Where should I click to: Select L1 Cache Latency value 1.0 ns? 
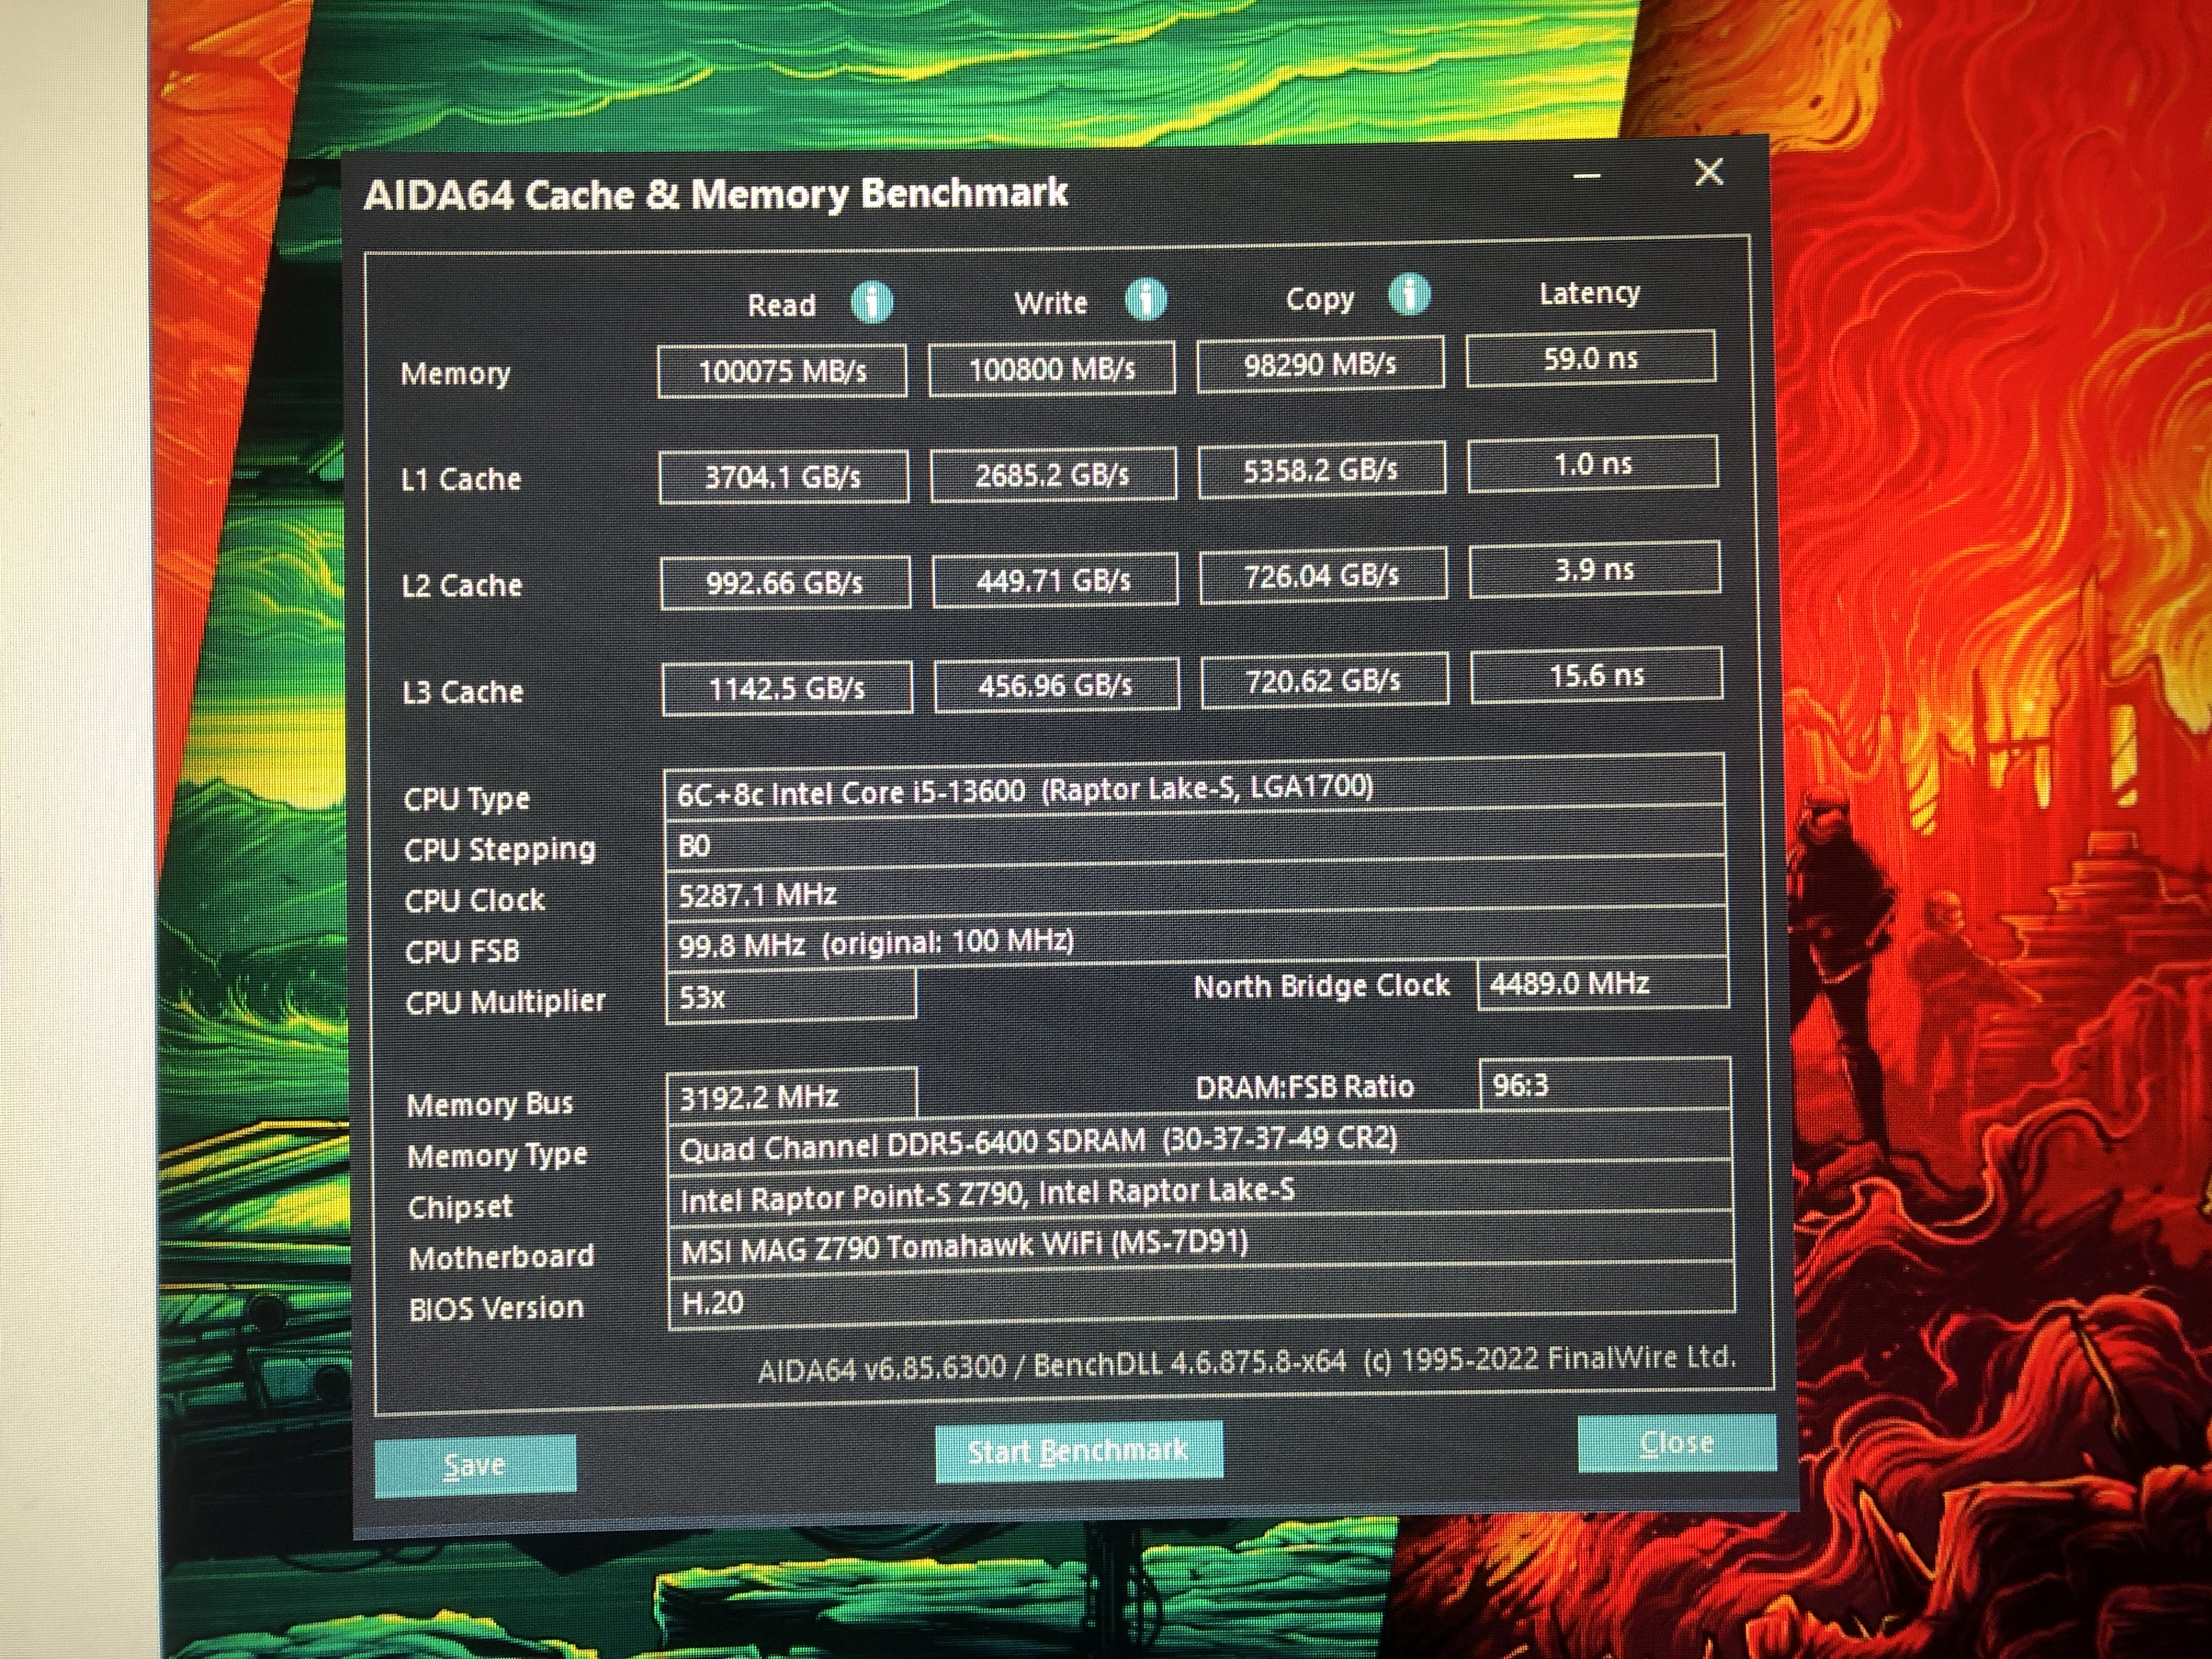[x=1593, y=463]
